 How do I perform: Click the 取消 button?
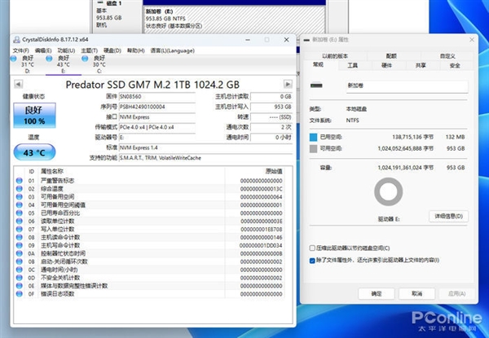tap(417, 293)
